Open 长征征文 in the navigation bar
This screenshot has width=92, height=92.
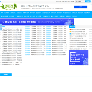[12, 16]
